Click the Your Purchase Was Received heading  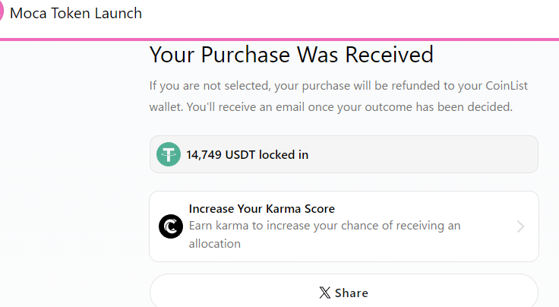tap(291, 55)
